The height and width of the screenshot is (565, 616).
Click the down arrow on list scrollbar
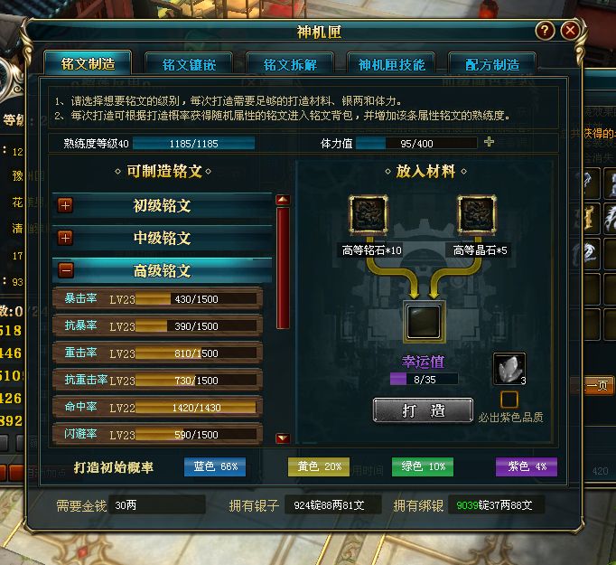(x=283, y=438)
